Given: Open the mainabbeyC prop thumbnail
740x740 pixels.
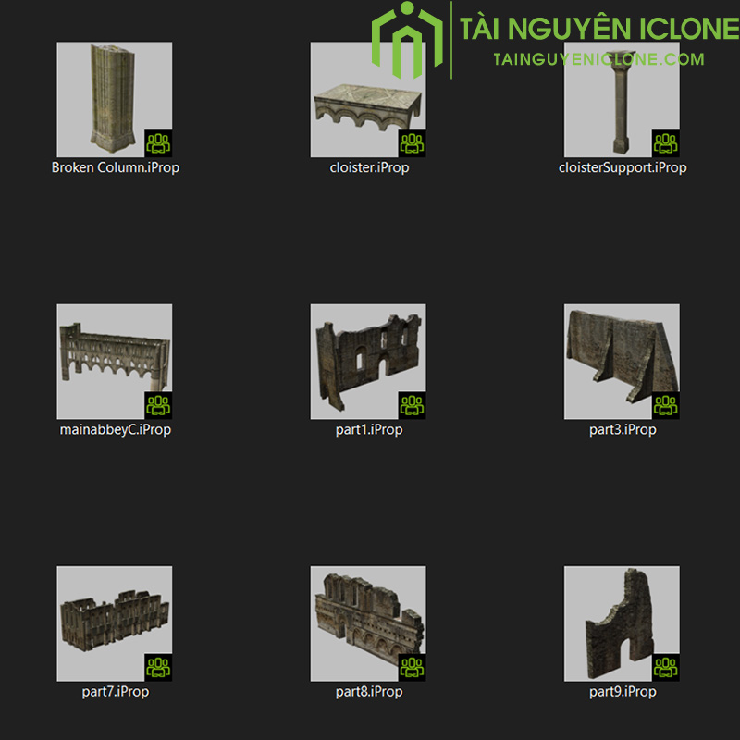Looking at the screenshot, I should pos(114,362).
